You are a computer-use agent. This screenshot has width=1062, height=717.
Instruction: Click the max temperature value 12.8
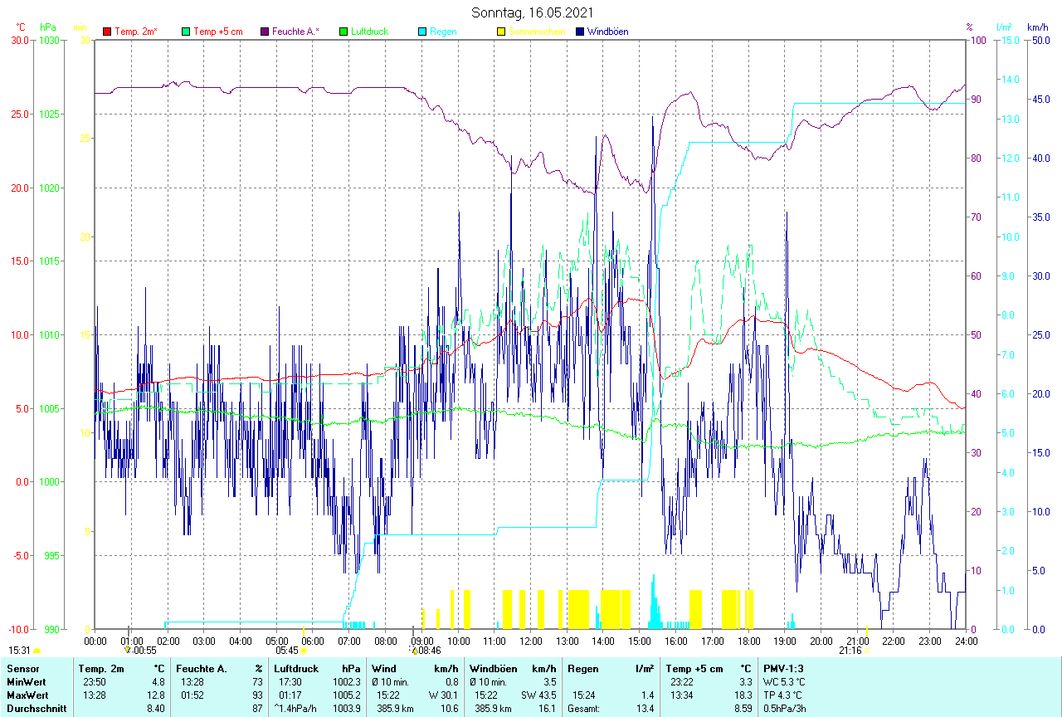click(x=155, y=695)
